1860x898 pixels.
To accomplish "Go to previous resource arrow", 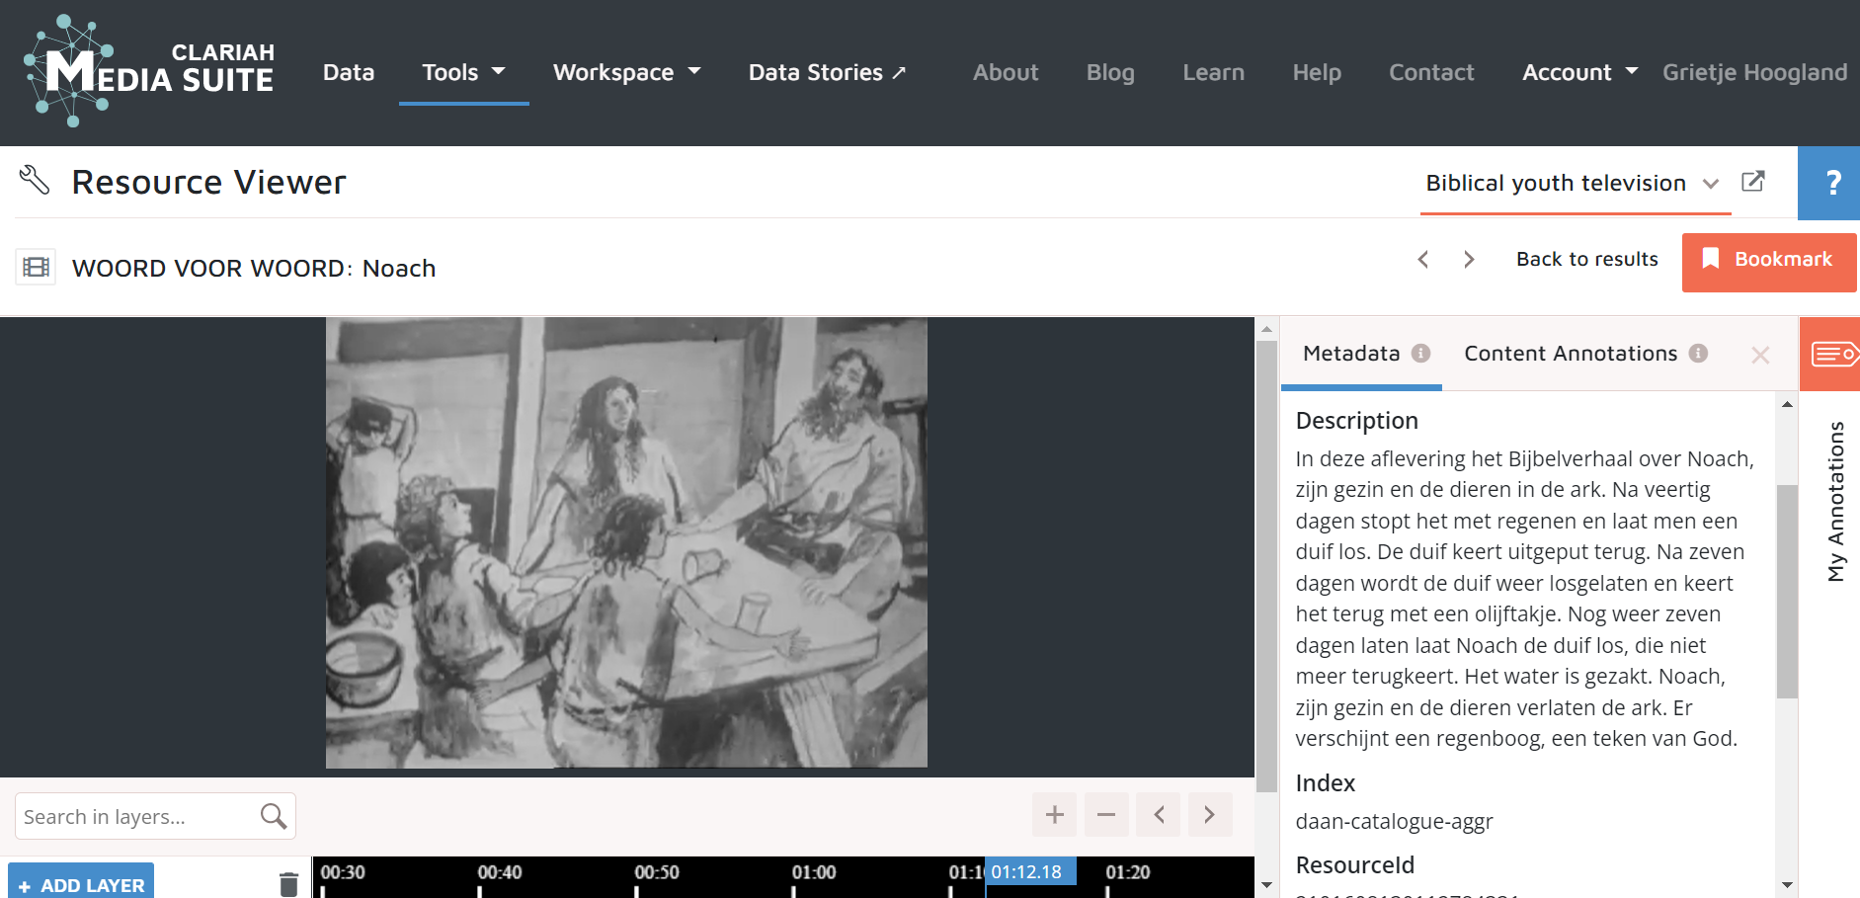I will click(1423, 259).
